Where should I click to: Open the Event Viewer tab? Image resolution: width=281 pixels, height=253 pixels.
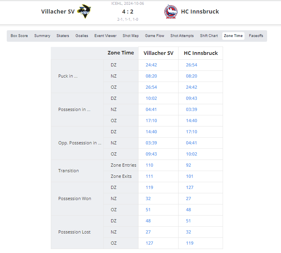point(106,36)
